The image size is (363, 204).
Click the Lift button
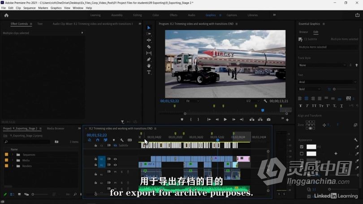click(252, 119)
